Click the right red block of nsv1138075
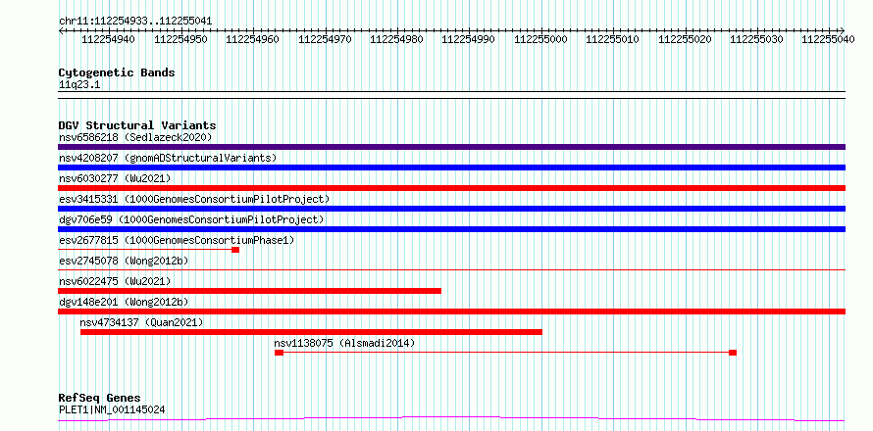 [x=733, y=353]
